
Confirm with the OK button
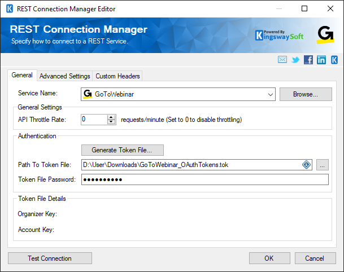tap(269, 258)
